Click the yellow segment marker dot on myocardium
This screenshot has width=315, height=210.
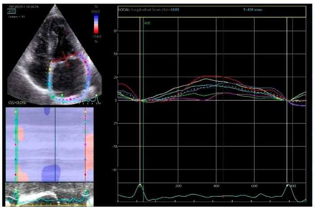pos(50,69)
